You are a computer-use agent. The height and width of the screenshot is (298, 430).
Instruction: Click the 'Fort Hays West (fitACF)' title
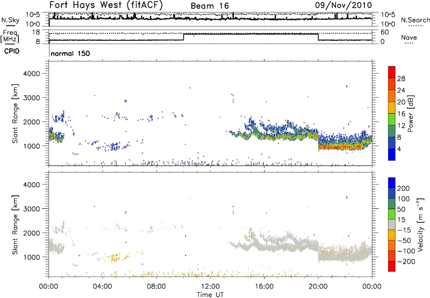tap(106, 5)
